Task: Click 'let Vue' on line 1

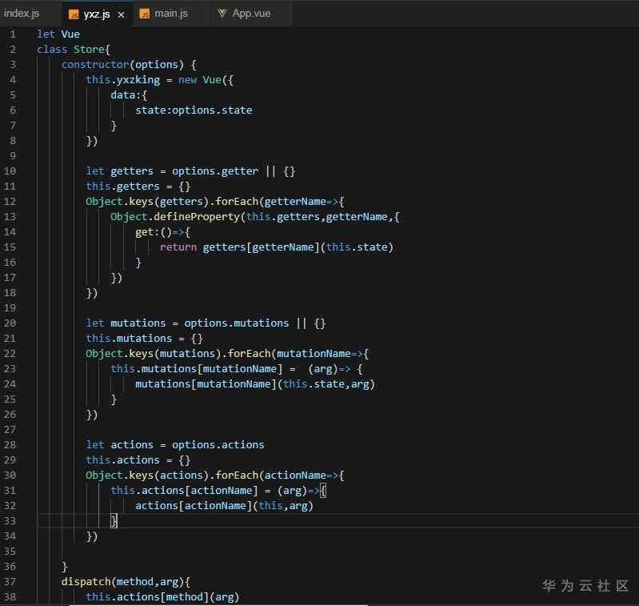Action: click(58, 34)
